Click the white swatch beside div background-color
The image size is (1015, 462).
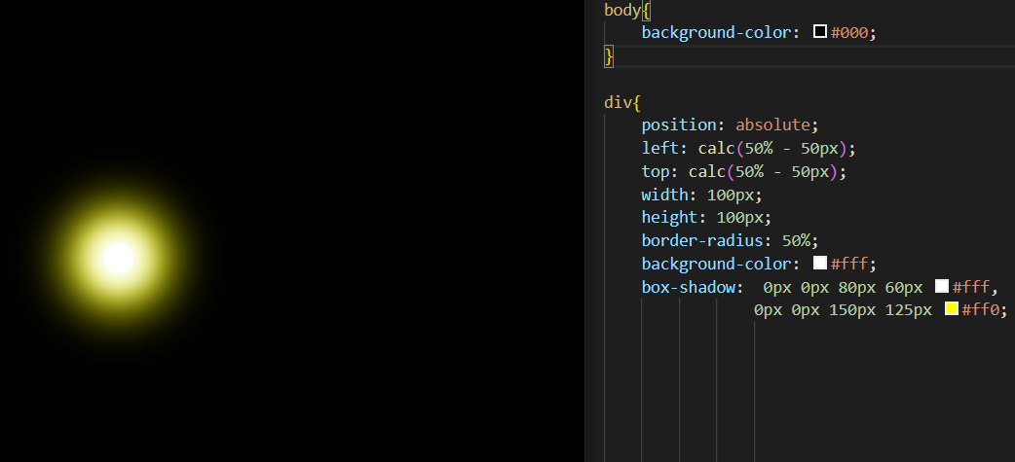[x=820, y=264]
